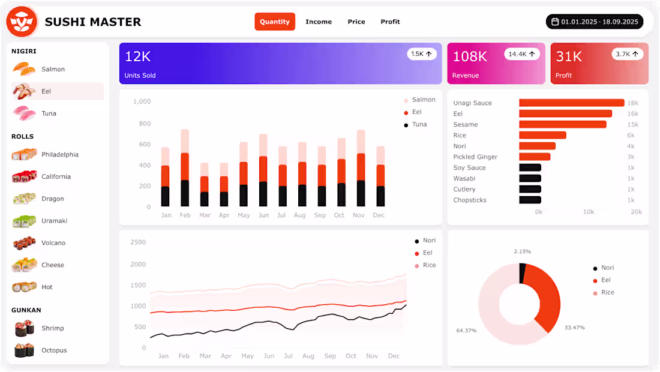Image resolution: width=660 pixels, height=372 pixels.
Task: Click the Sushi Master lotus logo
Action: 22,22
